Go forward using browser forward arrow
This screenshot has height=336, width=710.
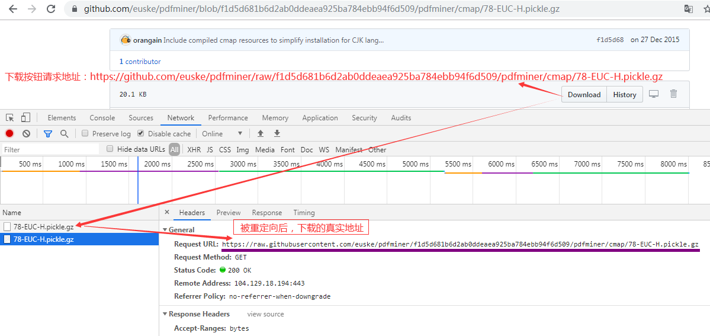click(31, 9)
